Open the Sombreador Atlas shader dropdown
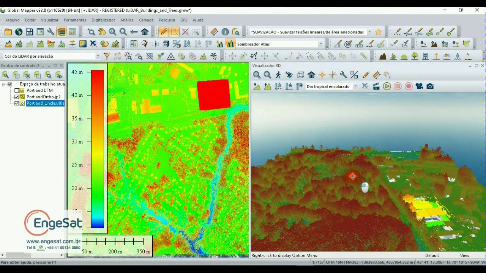The image size is (486, 273). [321, 44]
